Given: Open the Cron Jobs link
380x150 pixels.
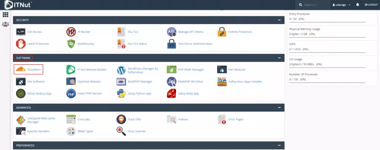Looking at the screenshot, I should coord(84,119).
